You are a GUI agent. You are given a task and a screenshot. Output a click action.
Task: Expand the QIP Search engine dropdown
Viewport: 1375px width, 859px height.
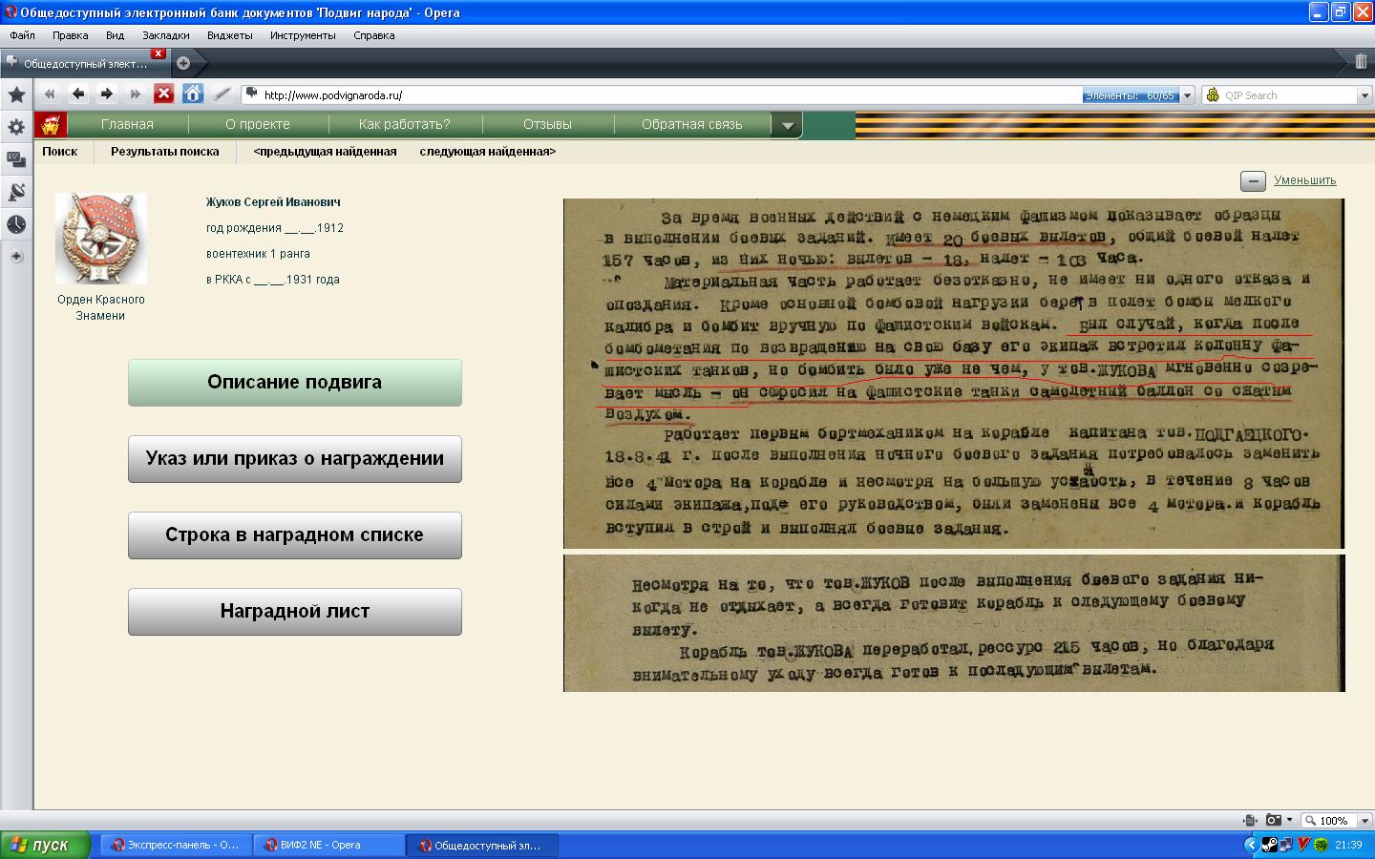click(x=1364, y=95)
